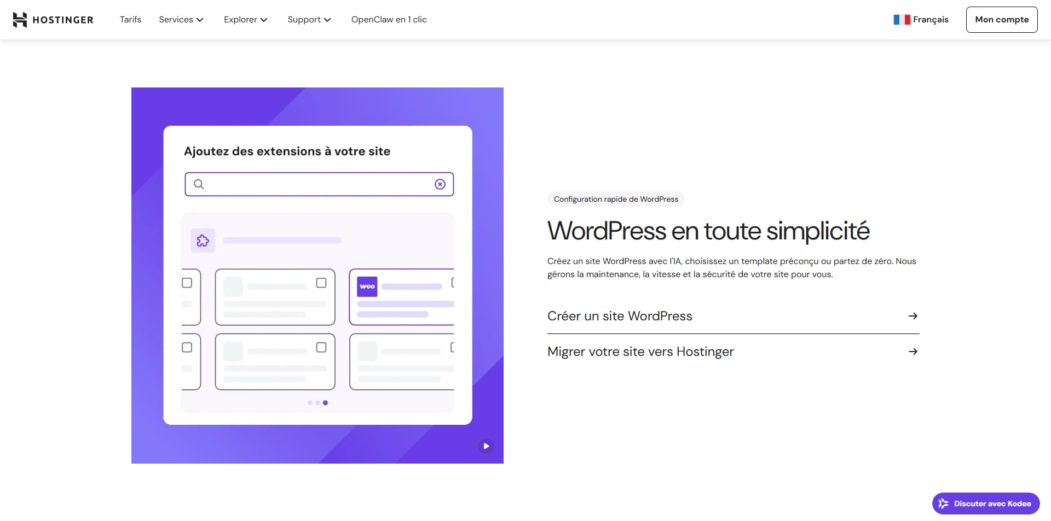Open Migrer votre site vers Hostinger link
This screenshot has height=521, width=1051.
(734, 352)
